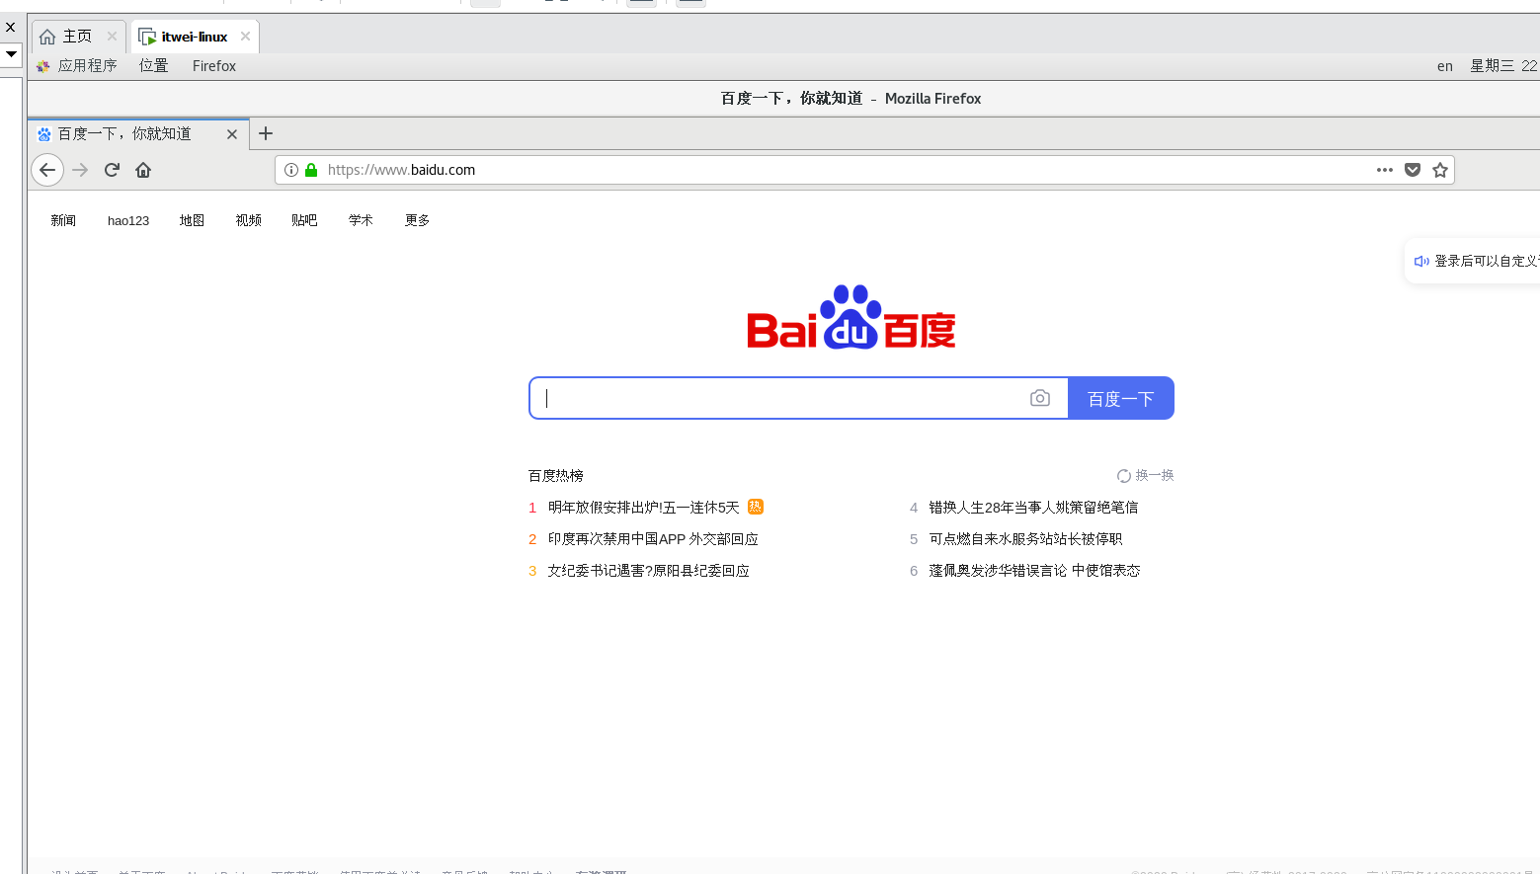
Task: Open the Firefox menu in top panel
Action: [214, 66]
